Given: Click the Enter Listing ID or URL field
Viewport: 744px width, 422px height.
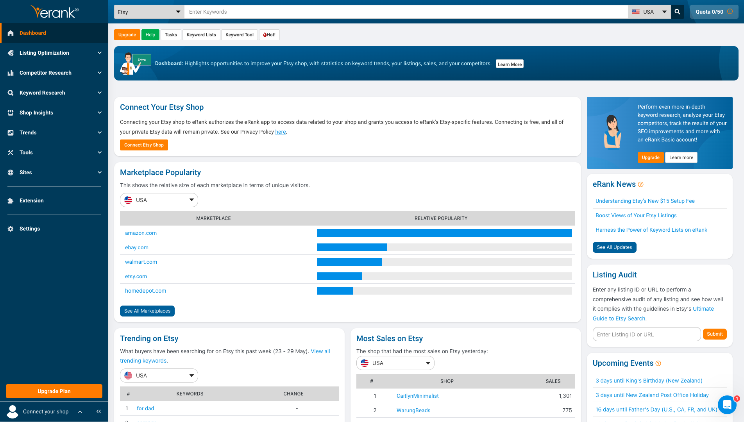Looking at the screenshot, I should tap(646, 334).
